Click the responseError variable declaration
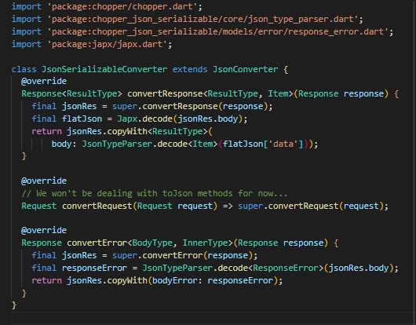 94,268
